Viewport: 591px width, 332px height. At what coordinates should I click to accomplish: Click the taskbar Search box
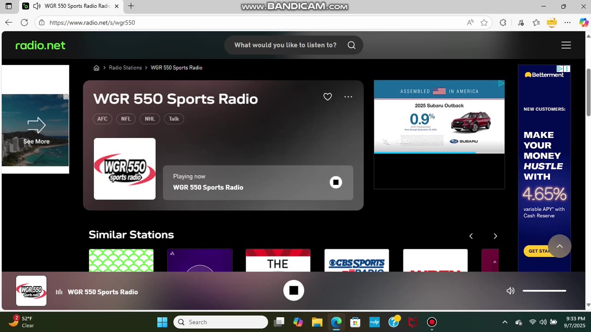[221, 322]
